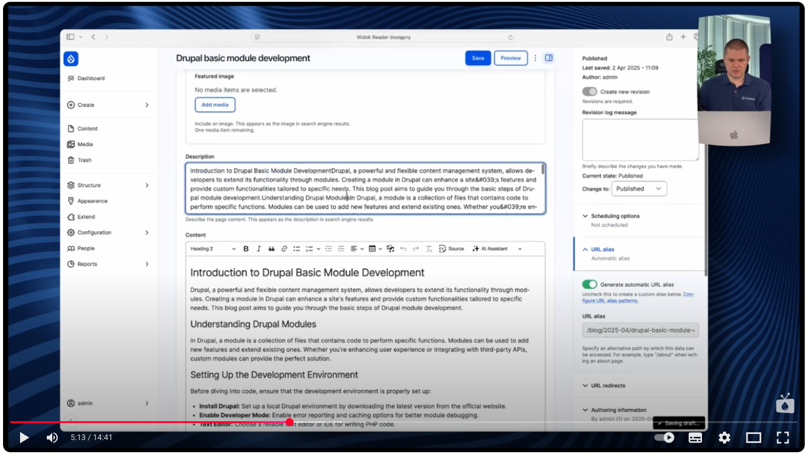Viewport: 809px width, 454px height.
Task: Insert a block quote in the Content editor
Action: pos(271,248)
